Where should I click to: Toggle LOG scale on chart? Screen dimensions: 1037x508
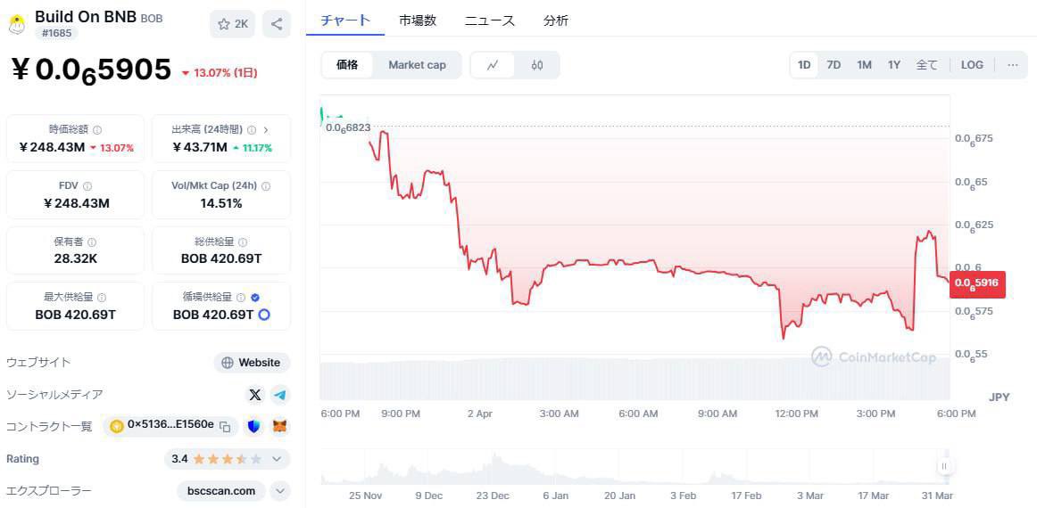972,65
